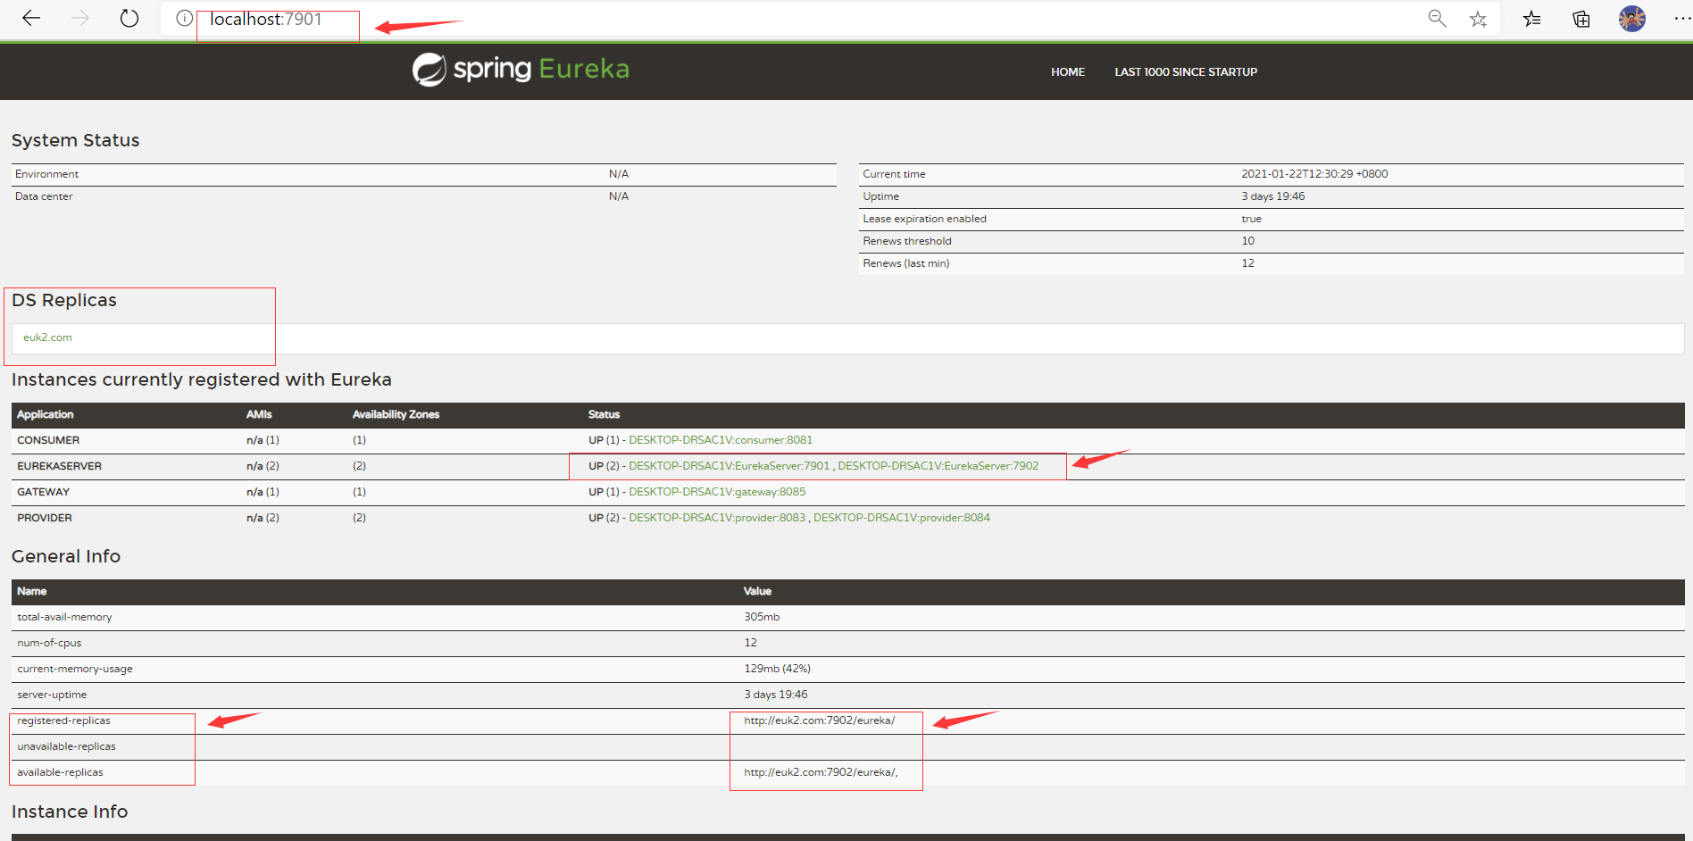Open the HOME navigation item
1693x841 pixels.
[1067, 71]
